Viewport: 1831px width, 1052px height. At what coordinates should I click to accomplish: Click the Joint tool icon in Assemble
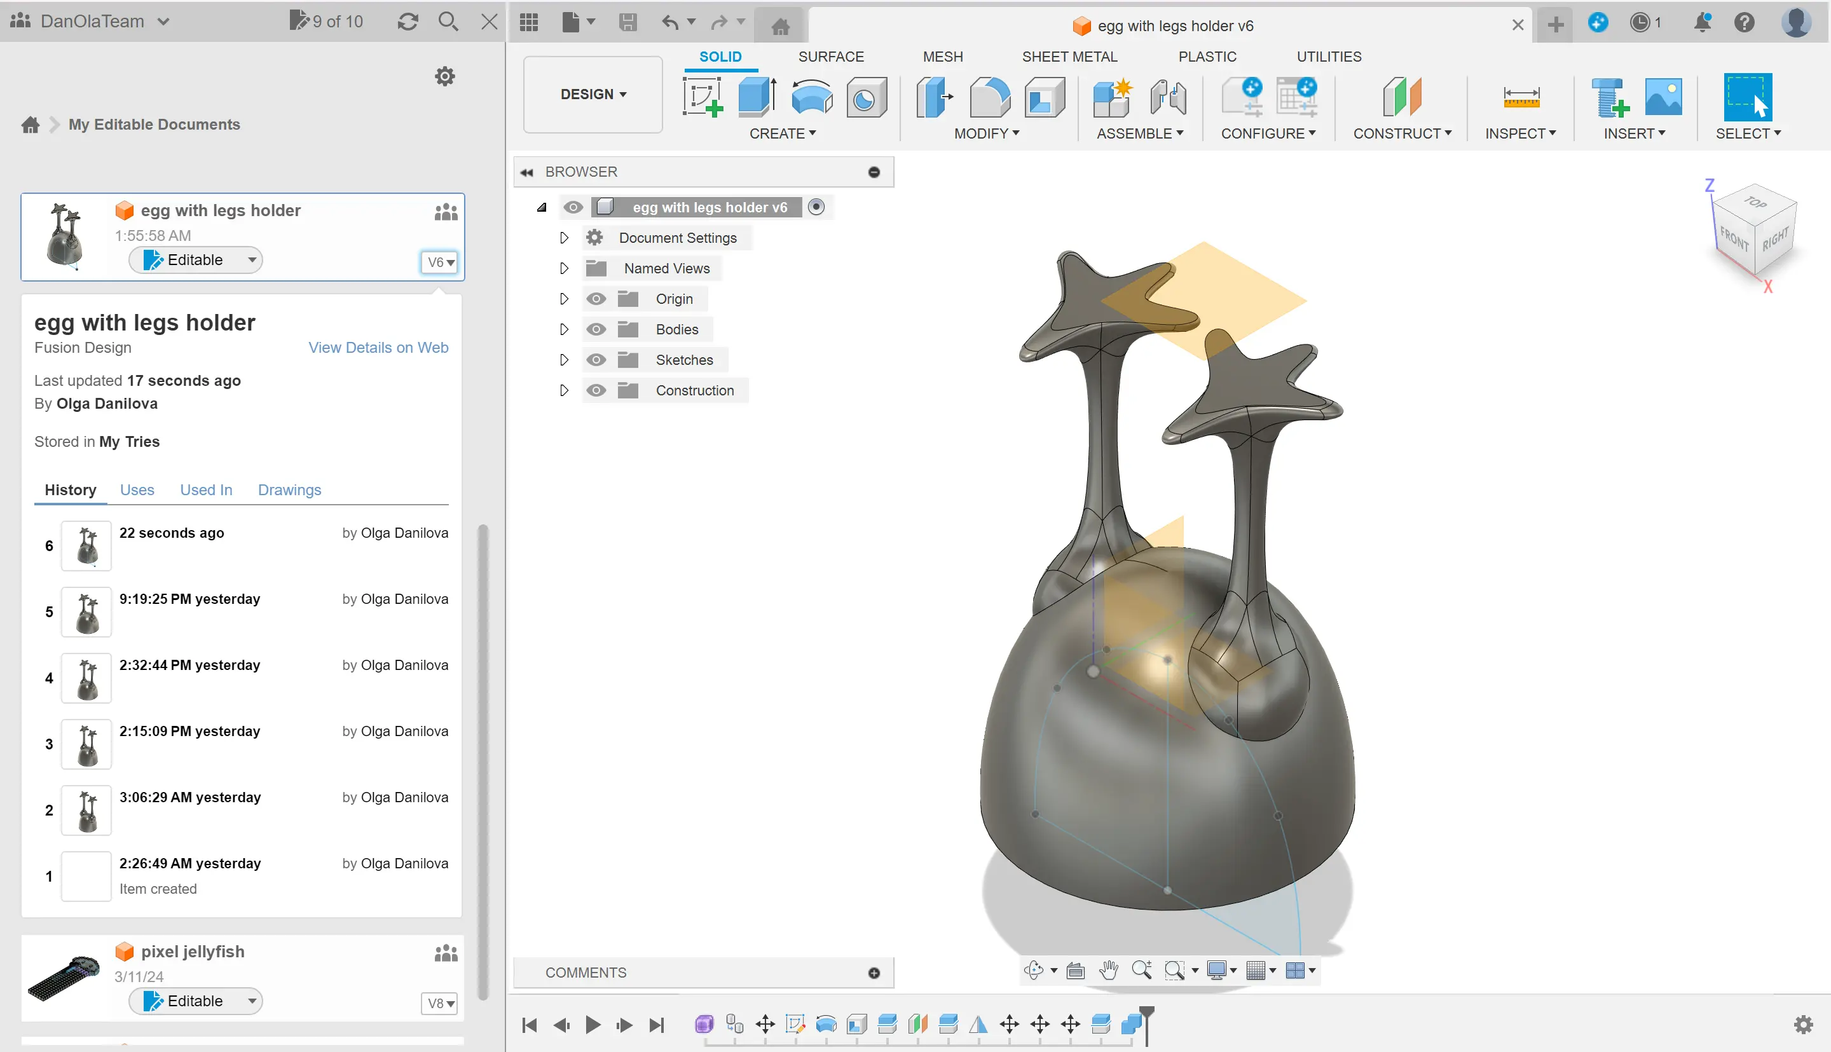click(1168, 97)
